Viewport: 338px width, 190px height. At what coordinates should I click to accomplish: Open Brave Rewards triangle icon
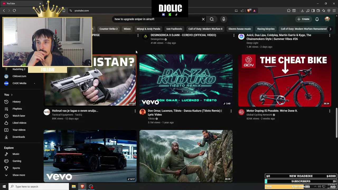pos(254,11)
